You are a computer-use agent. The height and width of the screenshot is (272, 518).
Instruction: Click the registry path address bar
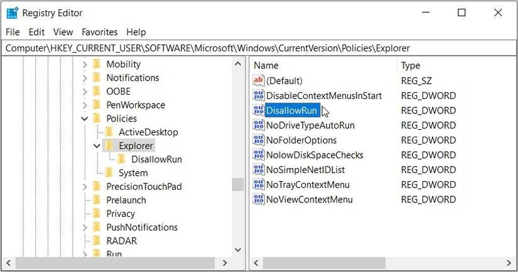click(x=251, y=48)
